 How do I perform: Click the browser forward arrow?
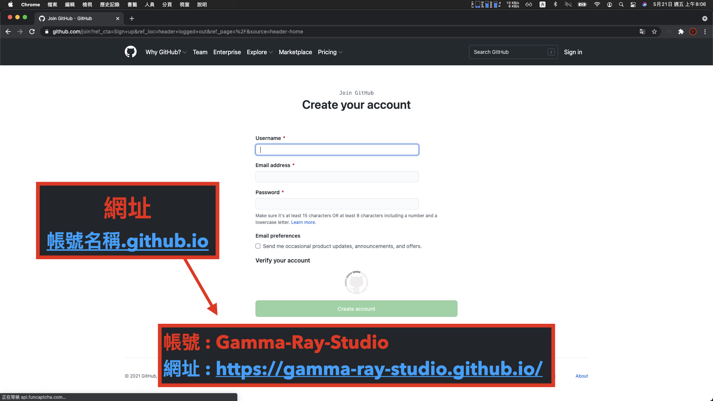coord(20,32)
